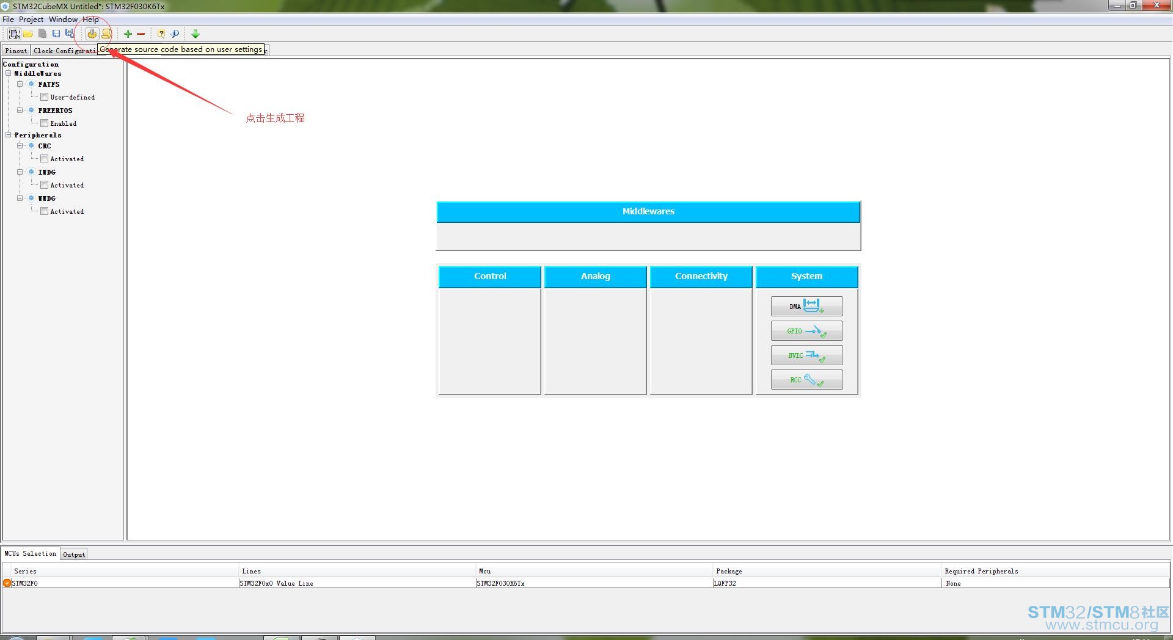The height and width of the screenshot is (640, 1173).
Task: Check the Activated box under CRC
Action: [x=44, y=159]
